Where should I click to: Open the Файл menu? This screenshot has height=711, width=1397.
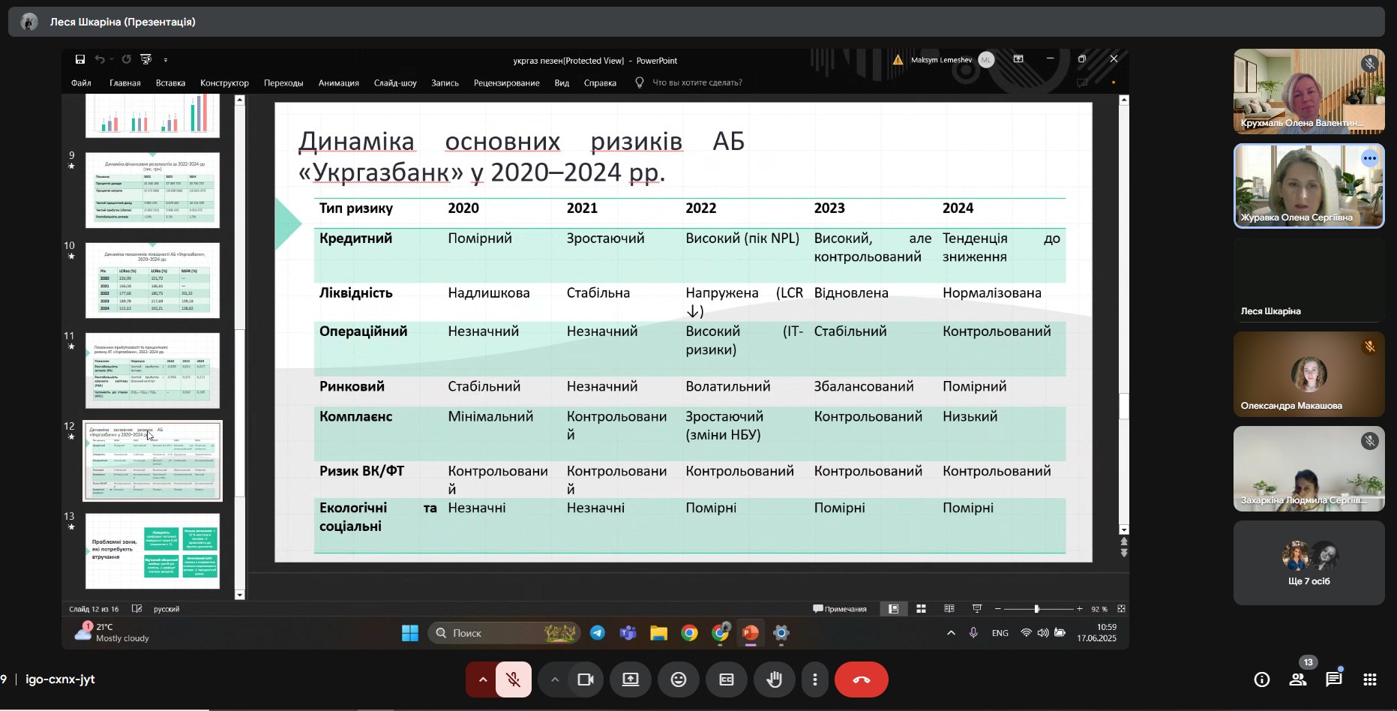coord(81,82)
